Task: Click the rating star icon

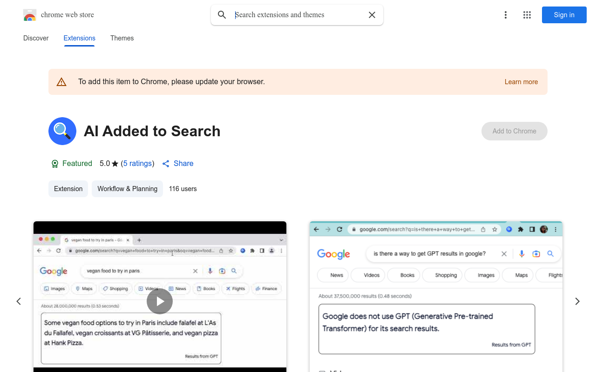Action: 115,164
